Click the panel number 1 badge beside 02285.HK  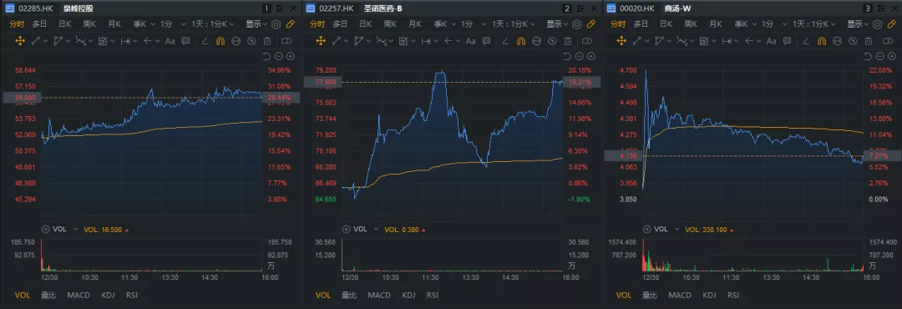coord(266,8)
